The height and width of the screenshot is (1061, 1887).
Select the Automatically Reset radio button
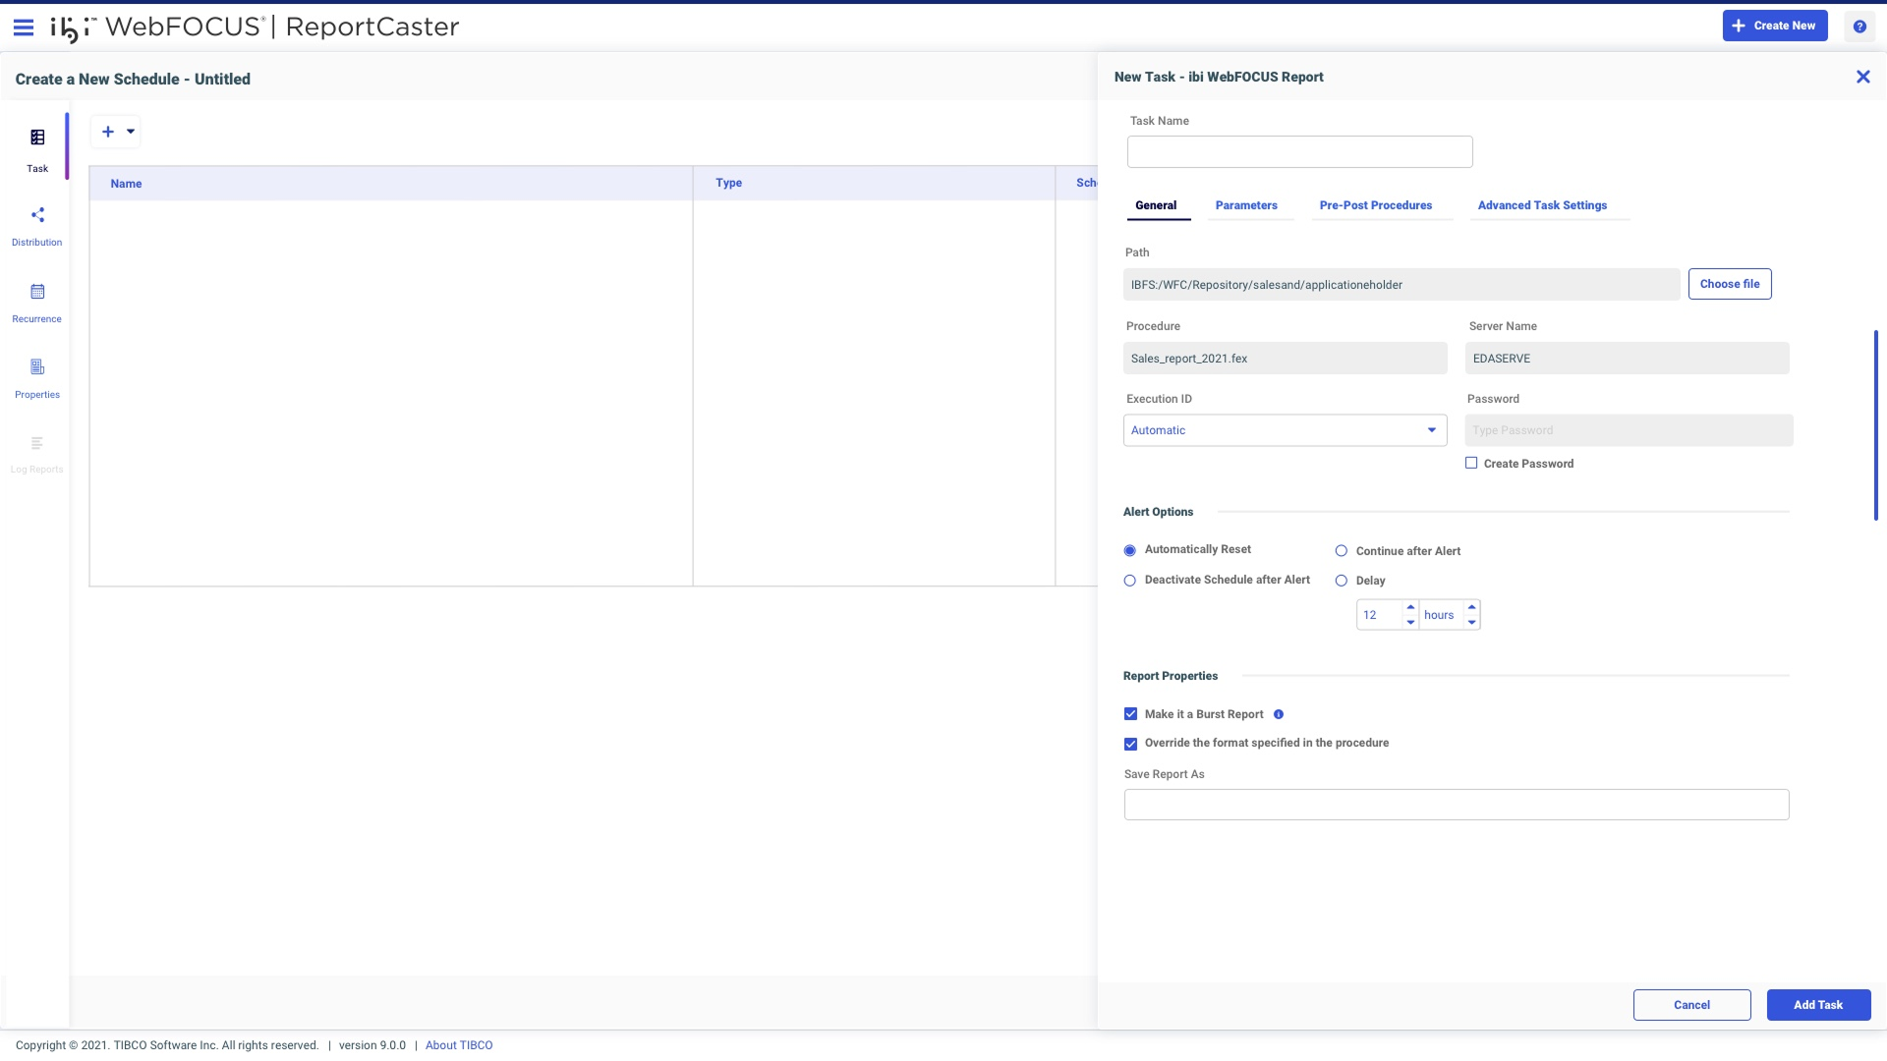click(1130, 550)
